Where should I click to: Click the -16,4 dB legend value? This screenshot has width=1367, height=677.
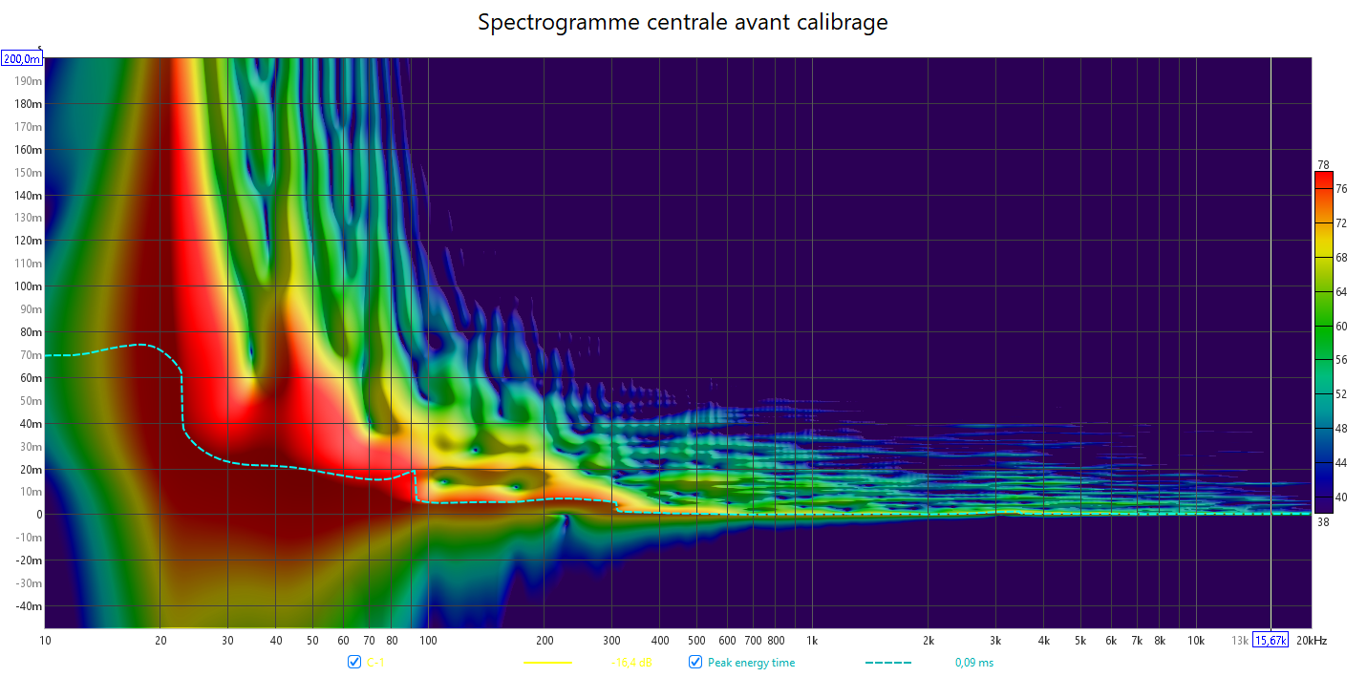tap(630, 663)
